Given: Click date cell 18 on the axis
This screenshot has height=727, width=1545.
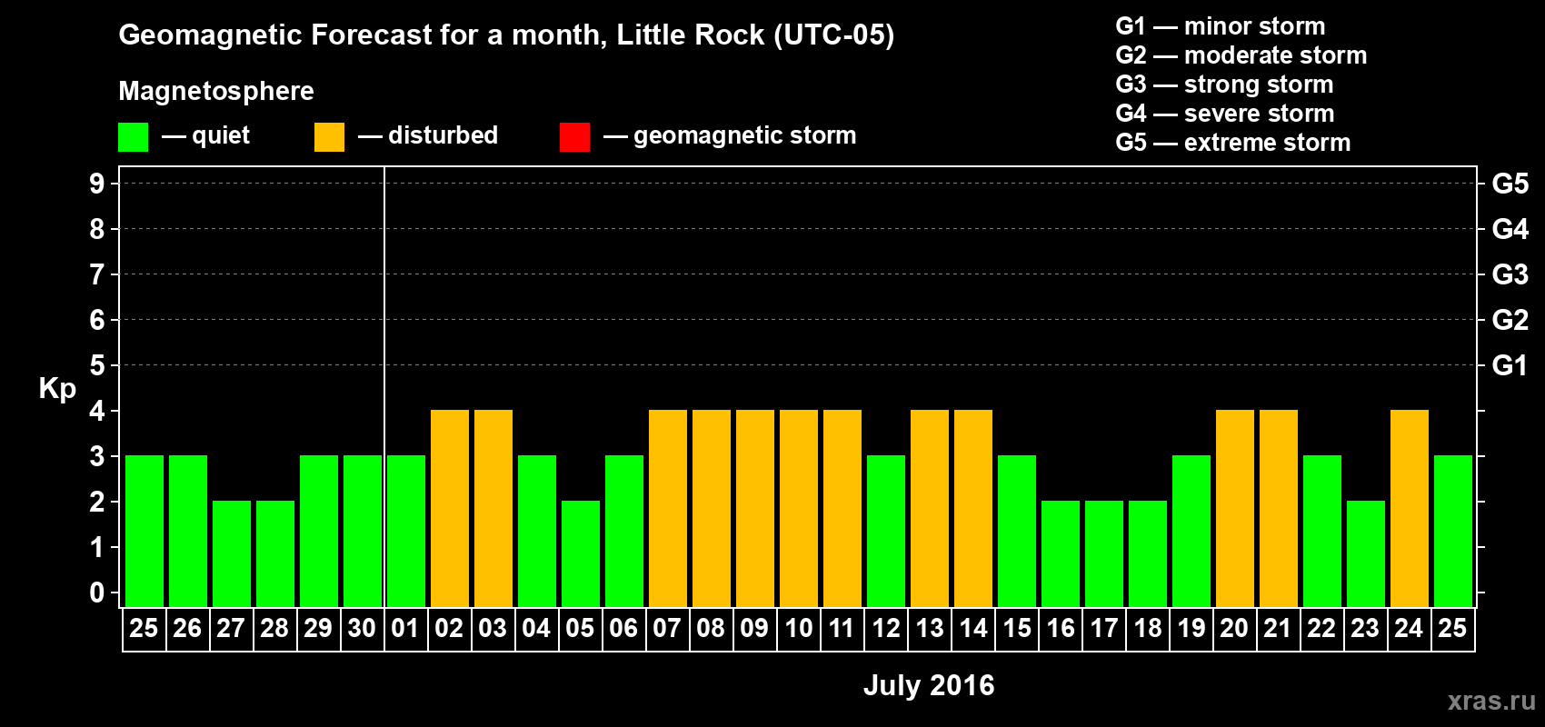Looking at the screenshot, I should pos(1148,629).
